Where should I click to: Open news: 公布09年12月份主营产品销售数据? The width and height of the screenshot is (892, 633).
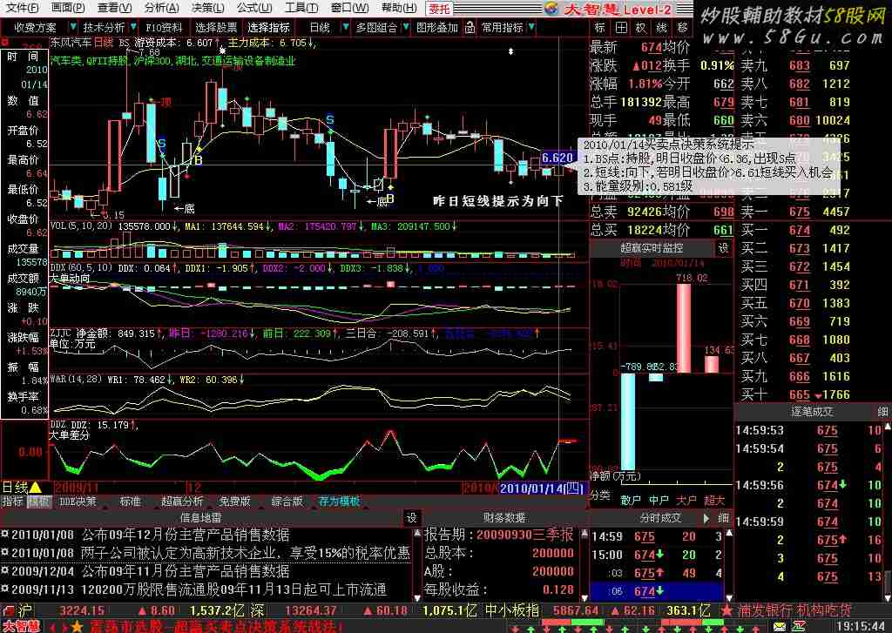(186, 535)
